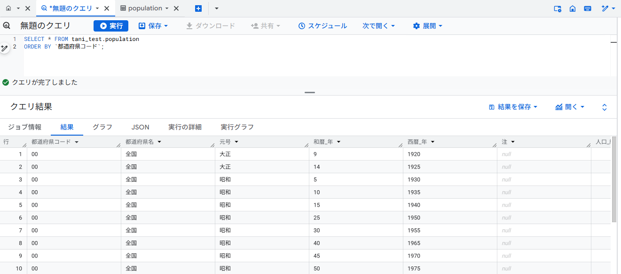Viewport: 621px width, 274px height.
Task: Click the ORDER BY line in editor
Action: pos(64,47)
